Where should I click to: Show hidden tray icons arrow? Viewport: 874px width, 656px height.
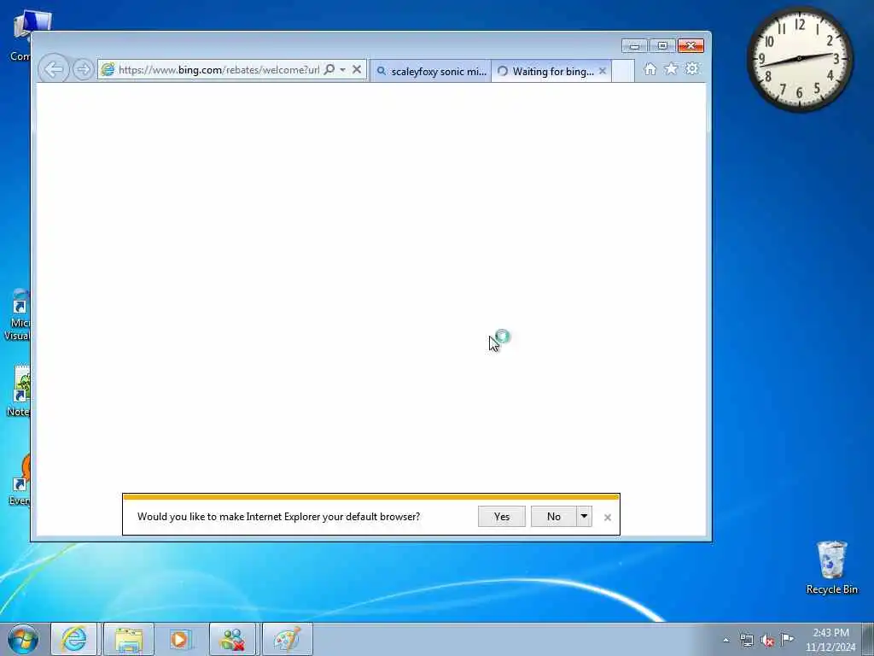(725, 640)
